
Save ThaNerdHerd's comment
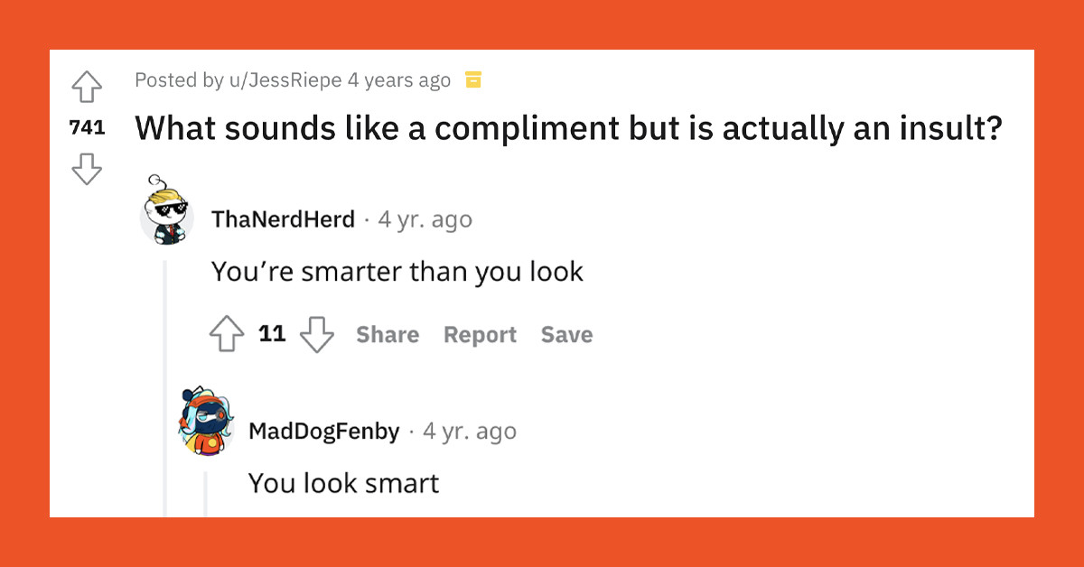point(566,334)
